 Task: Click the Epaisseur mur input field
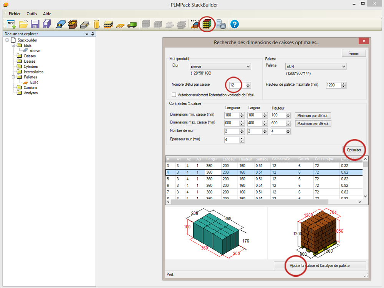click(x=232, y=140)
